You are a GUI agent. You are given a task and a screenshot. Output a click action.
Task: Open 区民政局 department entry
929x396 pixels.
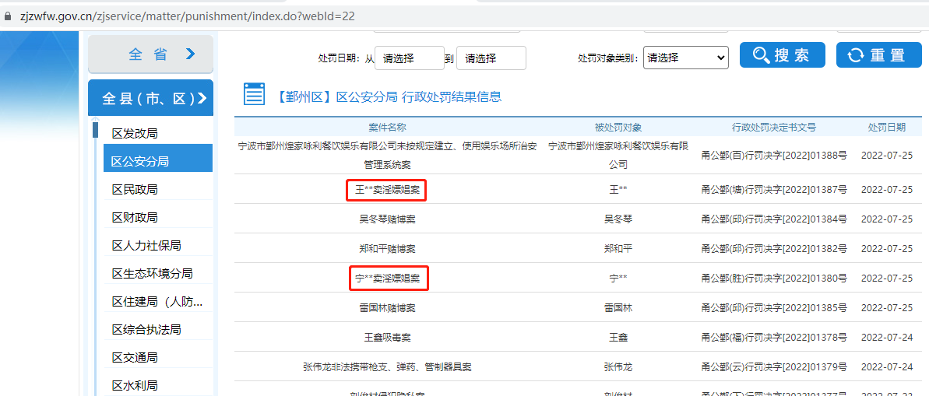[x=135, y=190]
